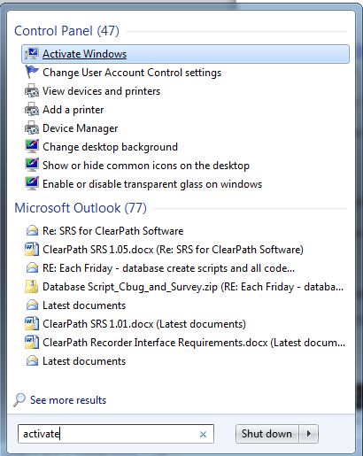Image resolution: width=363 pixels, height=456 pixels.
Task: Click the magnifying glass icon beside See more results
Action: pos(19,400)
